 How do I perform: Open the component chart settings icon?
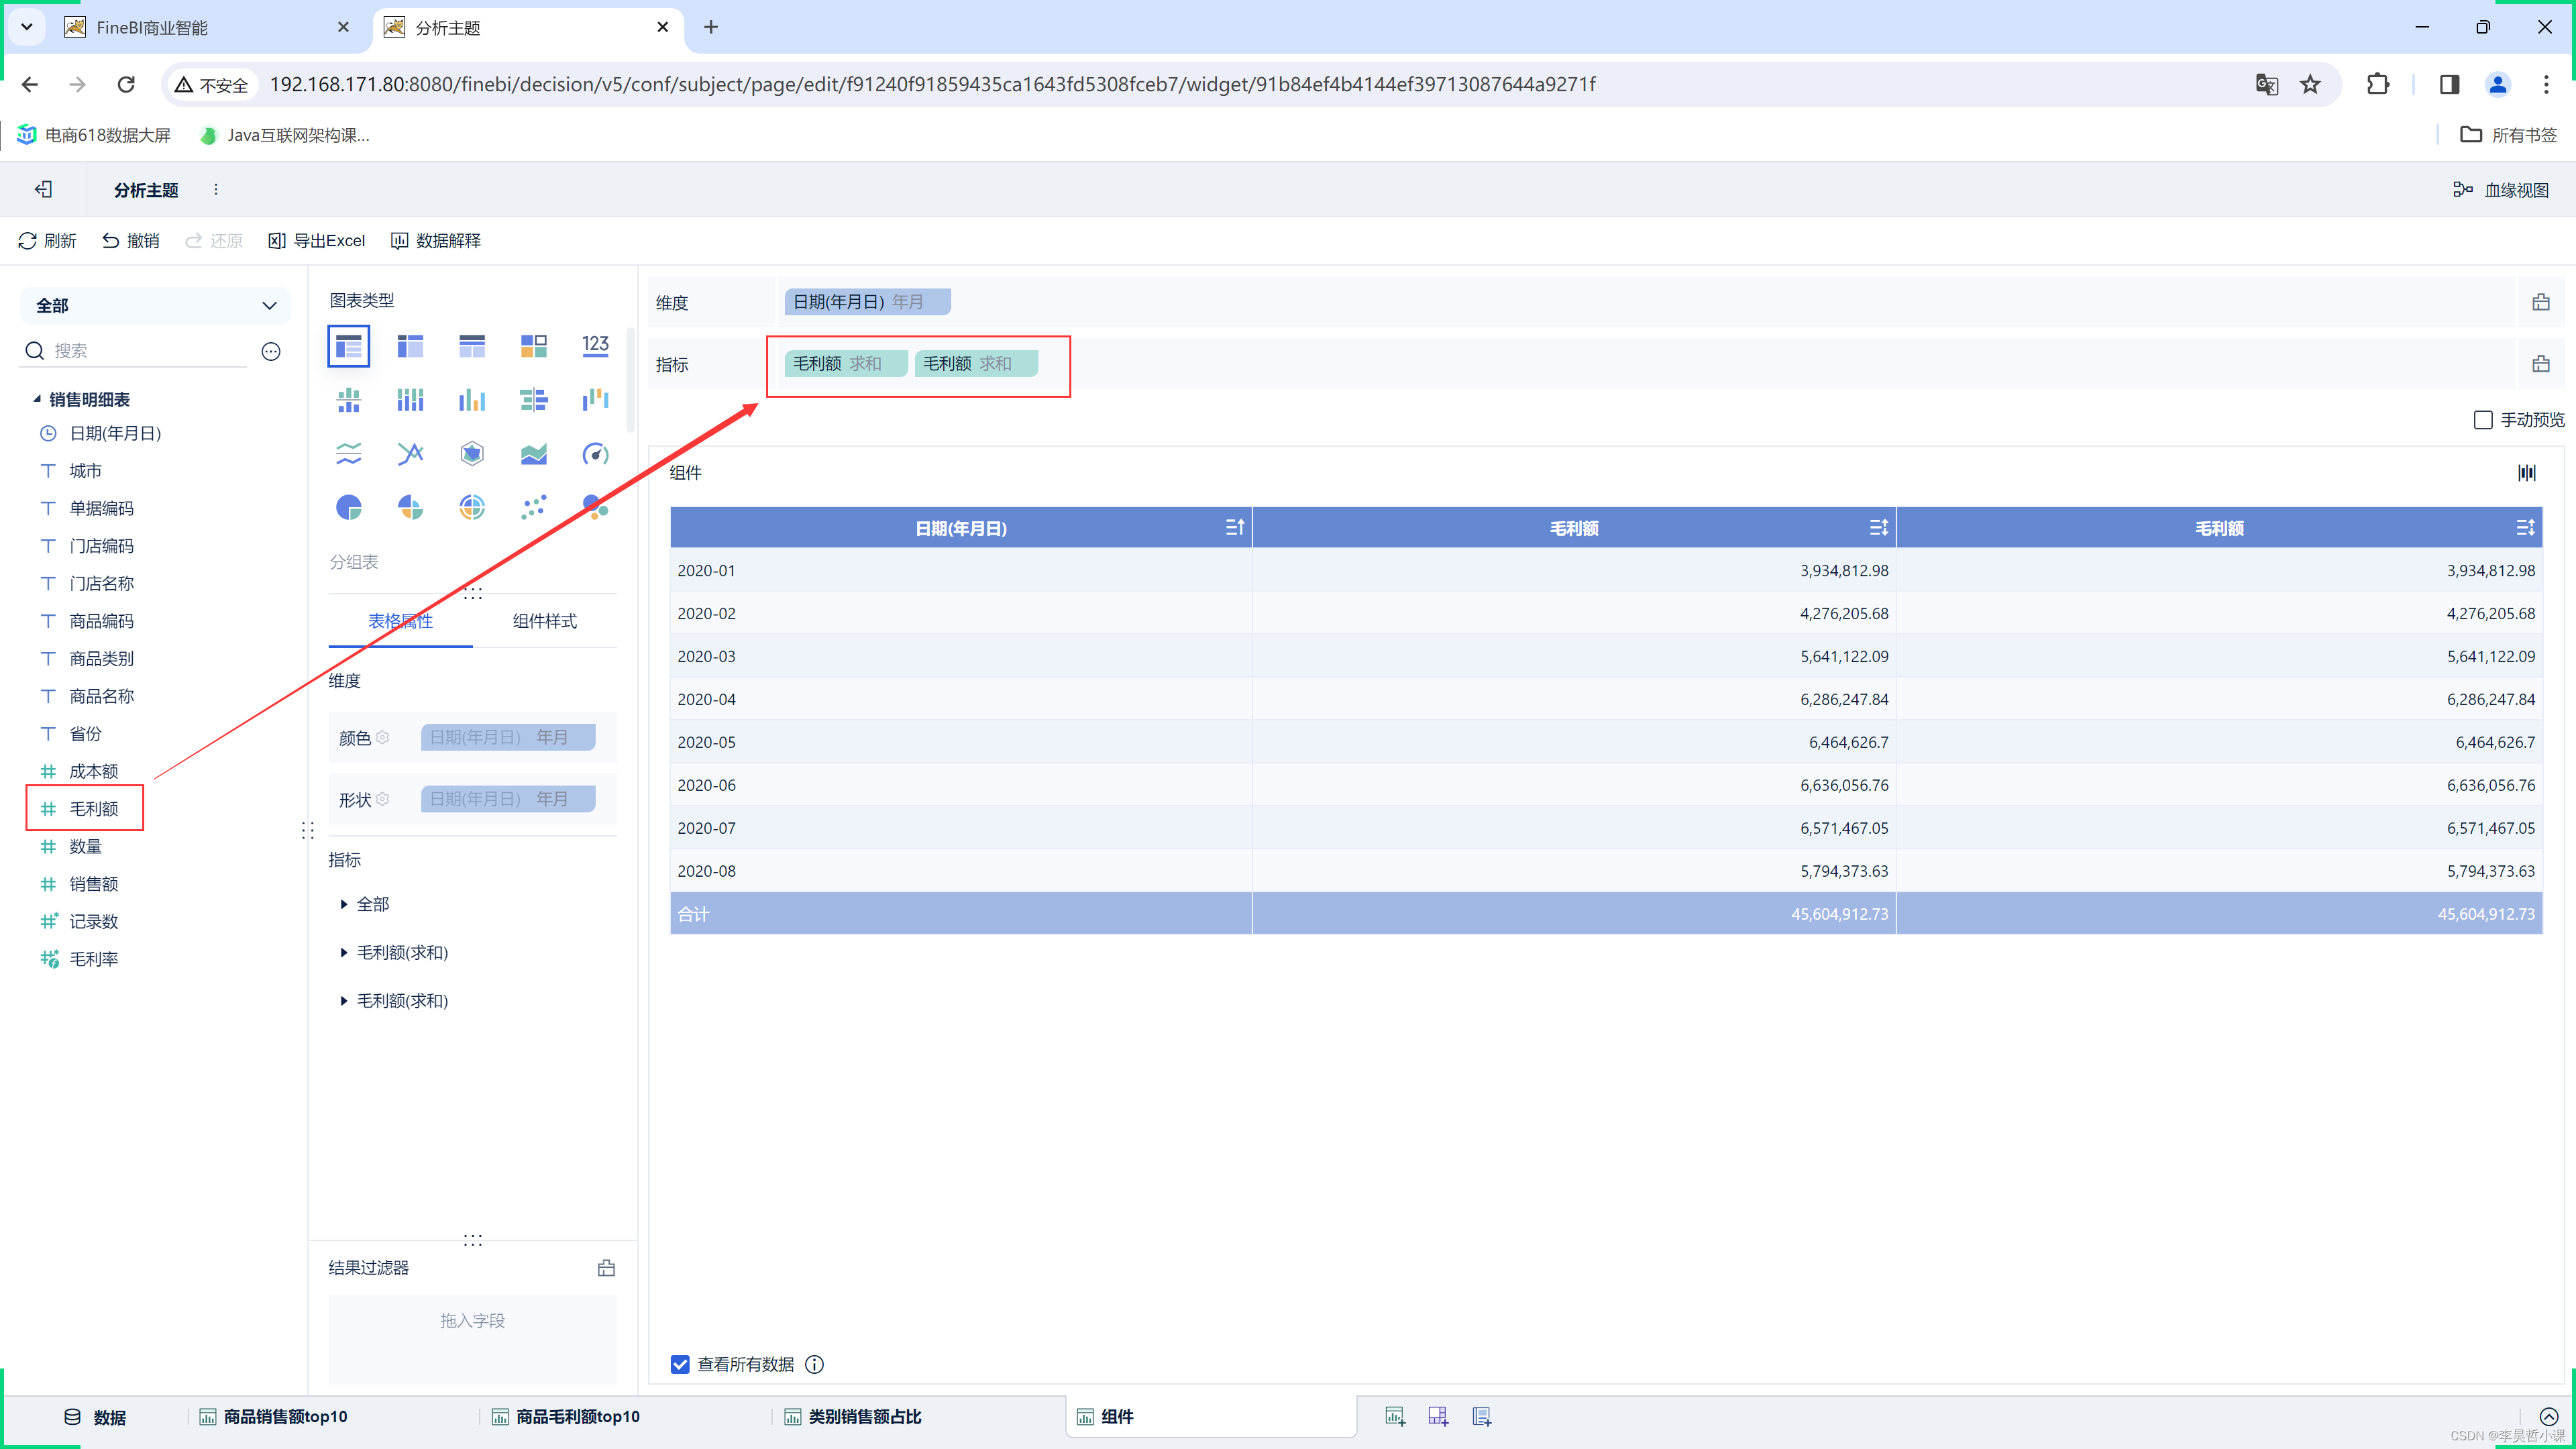[2527, 473]
